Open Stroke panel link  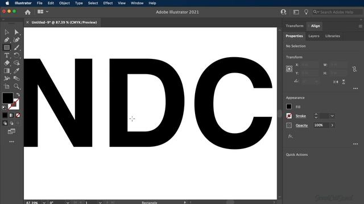pyautogui.click(x=301, y=116)
